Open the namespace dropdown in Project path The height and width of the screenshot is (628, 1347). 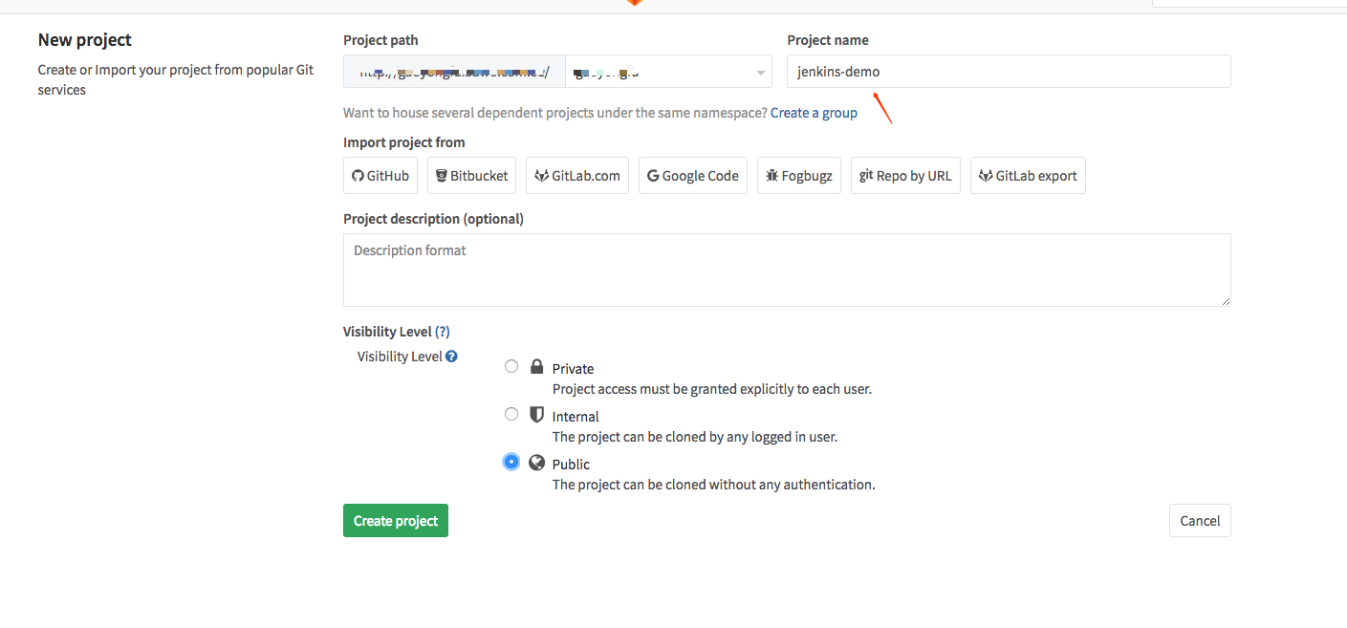[x=669, y=72]
